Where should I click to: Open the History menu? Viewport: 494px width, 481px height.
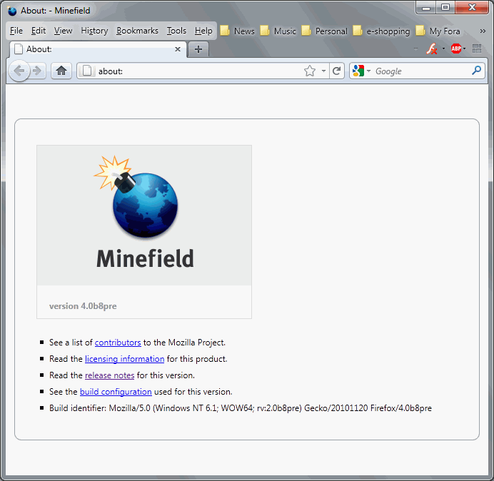94,31
